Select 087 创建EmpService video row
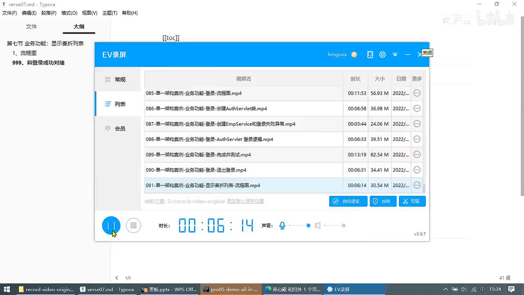 [x=283, y=124]
